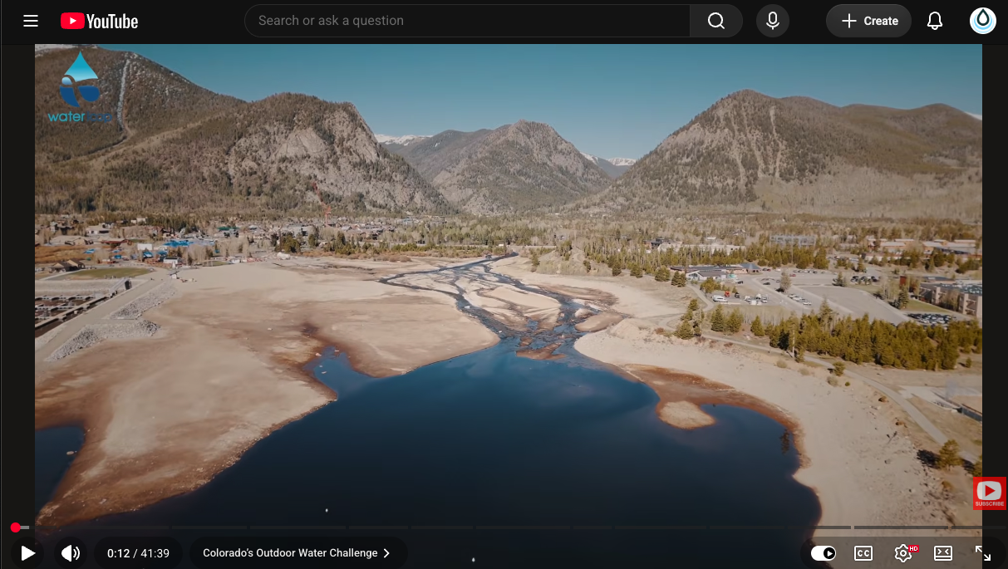
Task: Mute the video volume
Action: 71,553
